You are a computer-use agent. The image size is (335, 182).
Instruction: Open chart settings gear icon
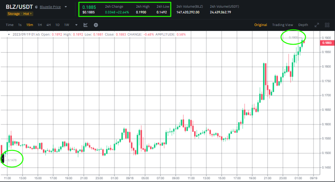(x=96, y=25)
